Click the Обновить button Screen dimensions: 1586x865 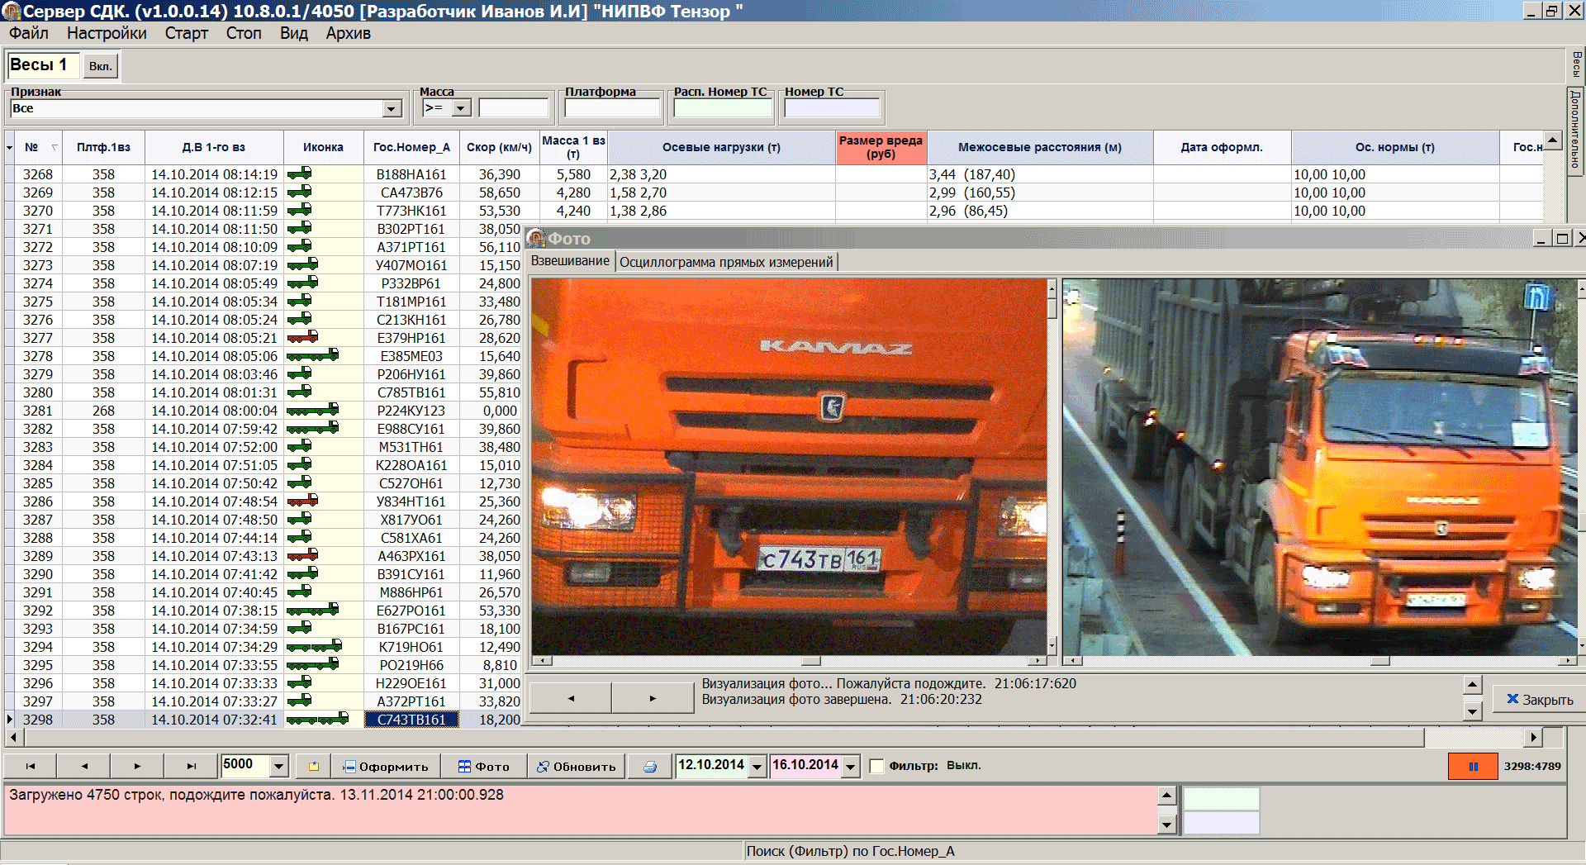pyautogui.click(x=576, y=766)
